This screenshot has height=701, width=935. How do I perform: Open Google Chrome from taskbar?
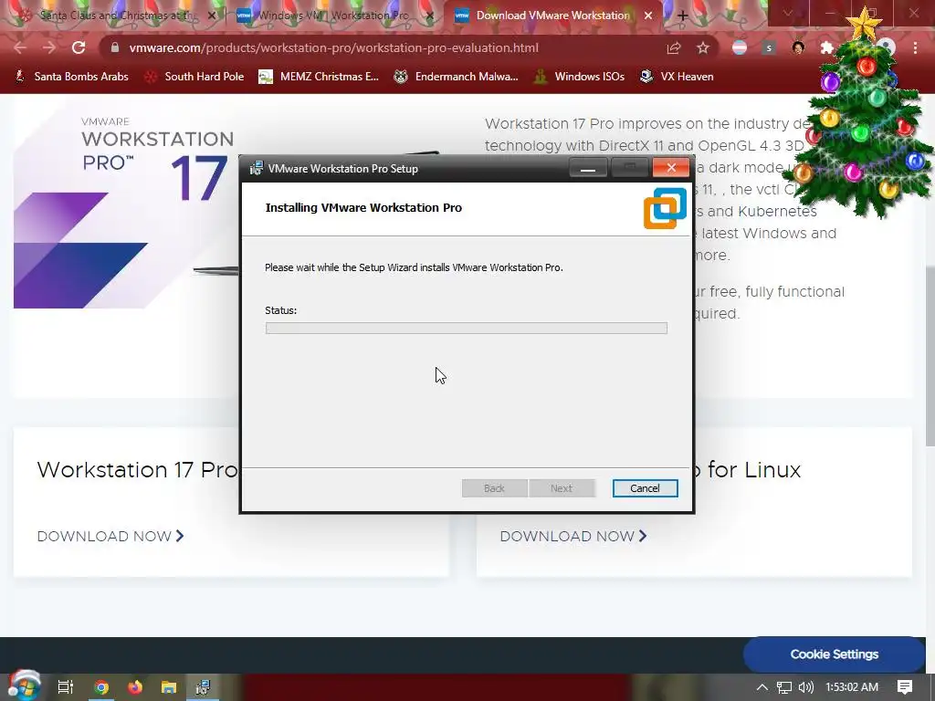[x=101, y=687]
